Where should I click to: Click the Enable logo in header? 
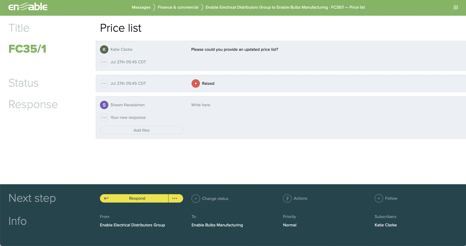tap(28, 7)
